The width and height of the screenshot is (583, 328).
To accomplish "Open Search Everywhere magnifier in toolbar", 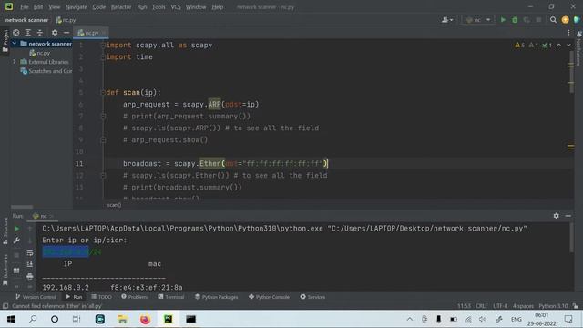I will tap(553, 20).
